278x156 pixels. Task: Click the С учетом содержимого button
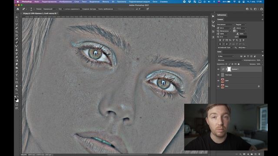point(71,9)
